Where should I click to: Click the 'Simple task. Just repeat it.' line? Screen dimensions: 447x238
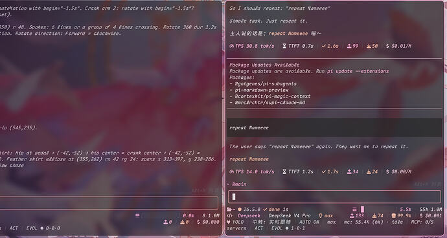[269, 21]
